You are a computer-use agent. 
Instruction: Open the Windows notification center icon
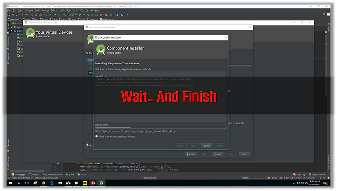coord(325,183)
